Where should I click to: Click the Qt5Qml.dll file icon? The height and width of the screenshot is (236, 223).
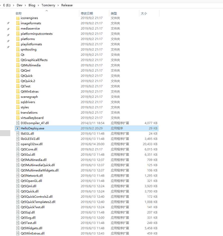[18, 186]
